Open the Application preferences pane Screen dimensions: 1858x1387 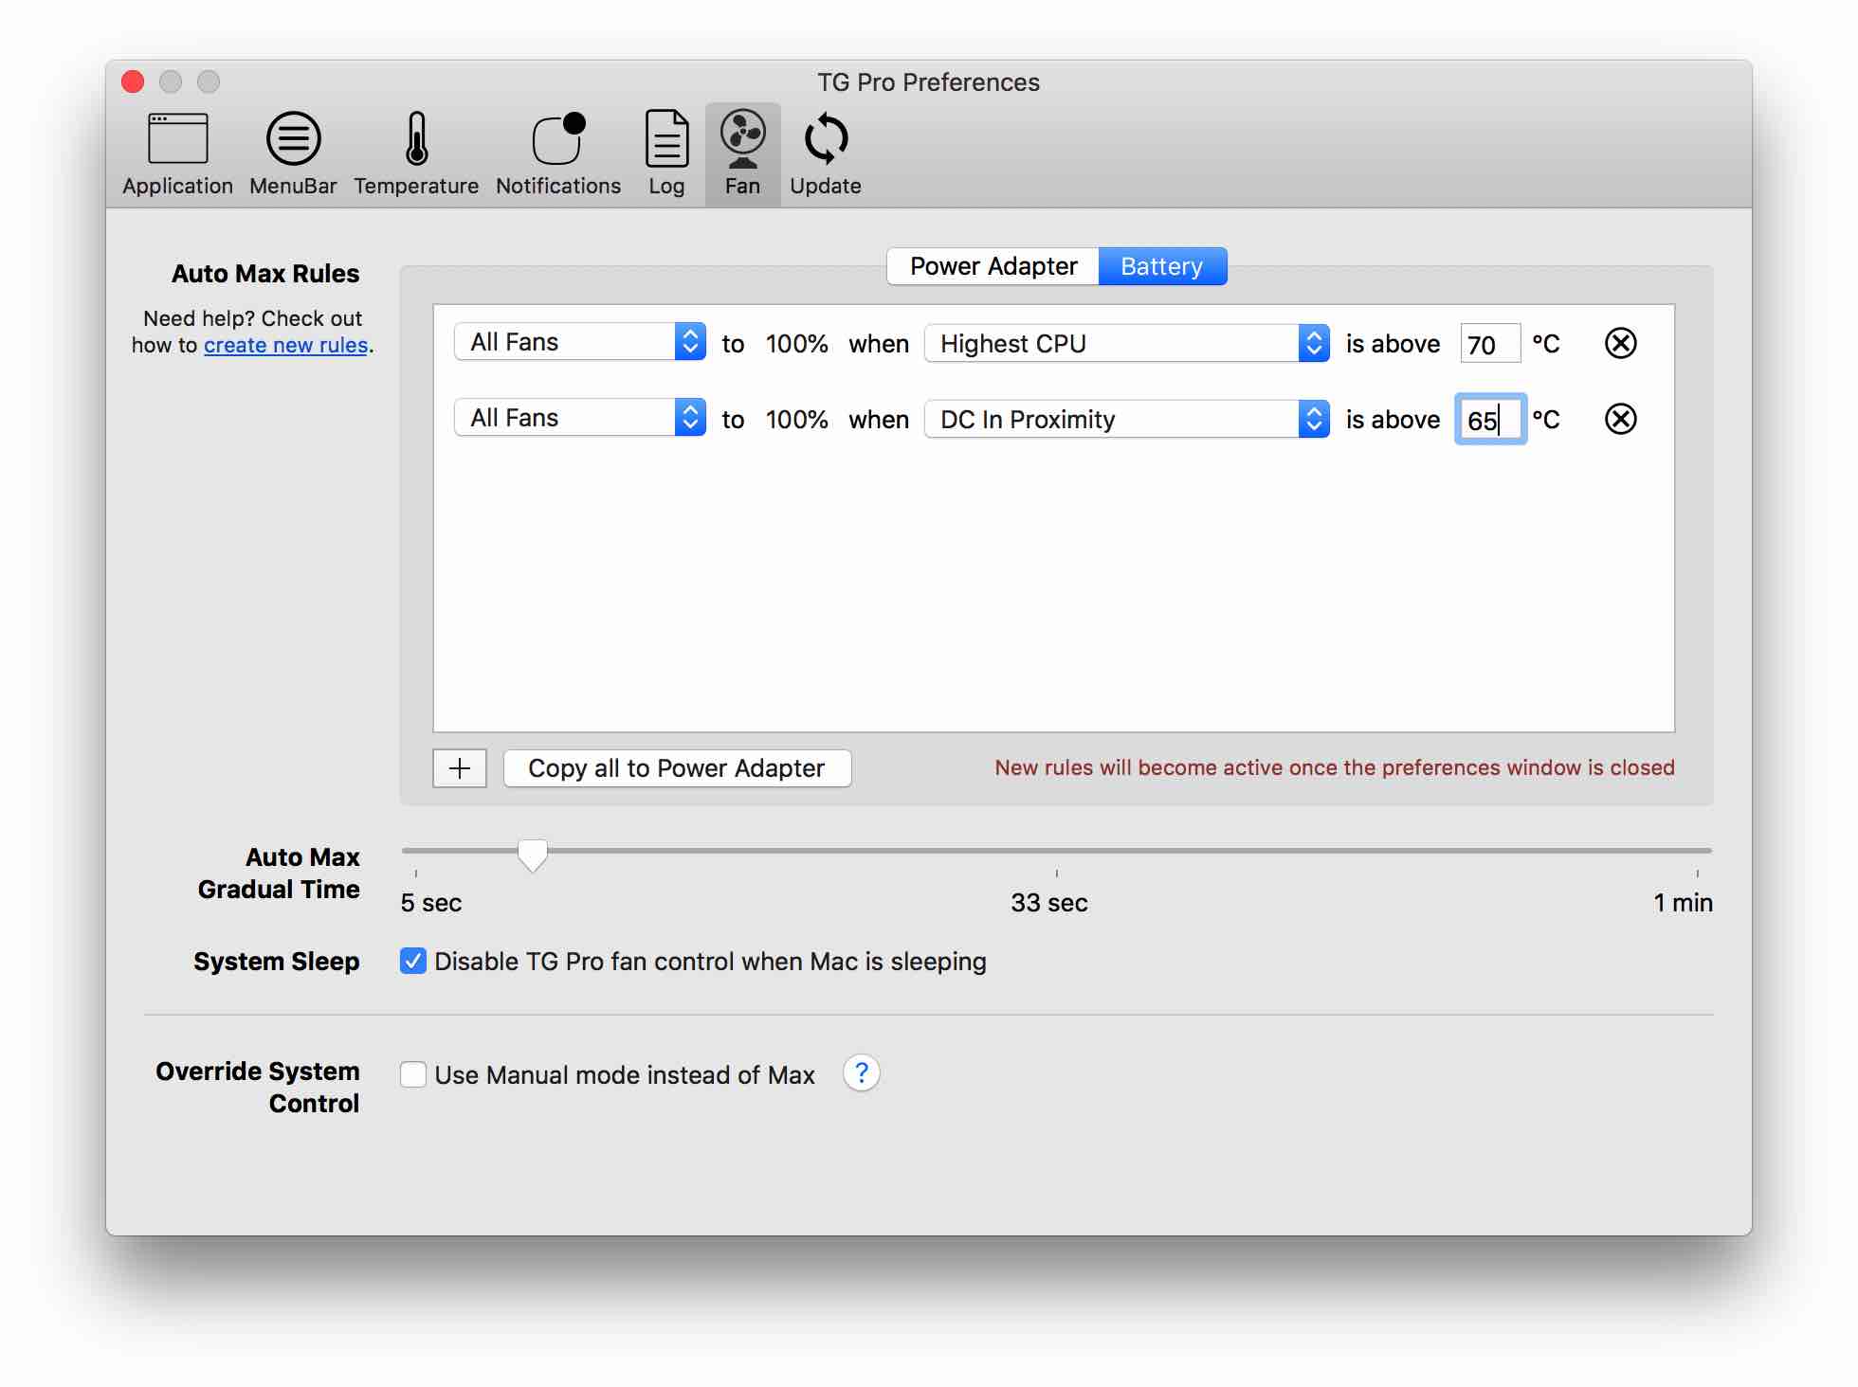tap(177, 153)
